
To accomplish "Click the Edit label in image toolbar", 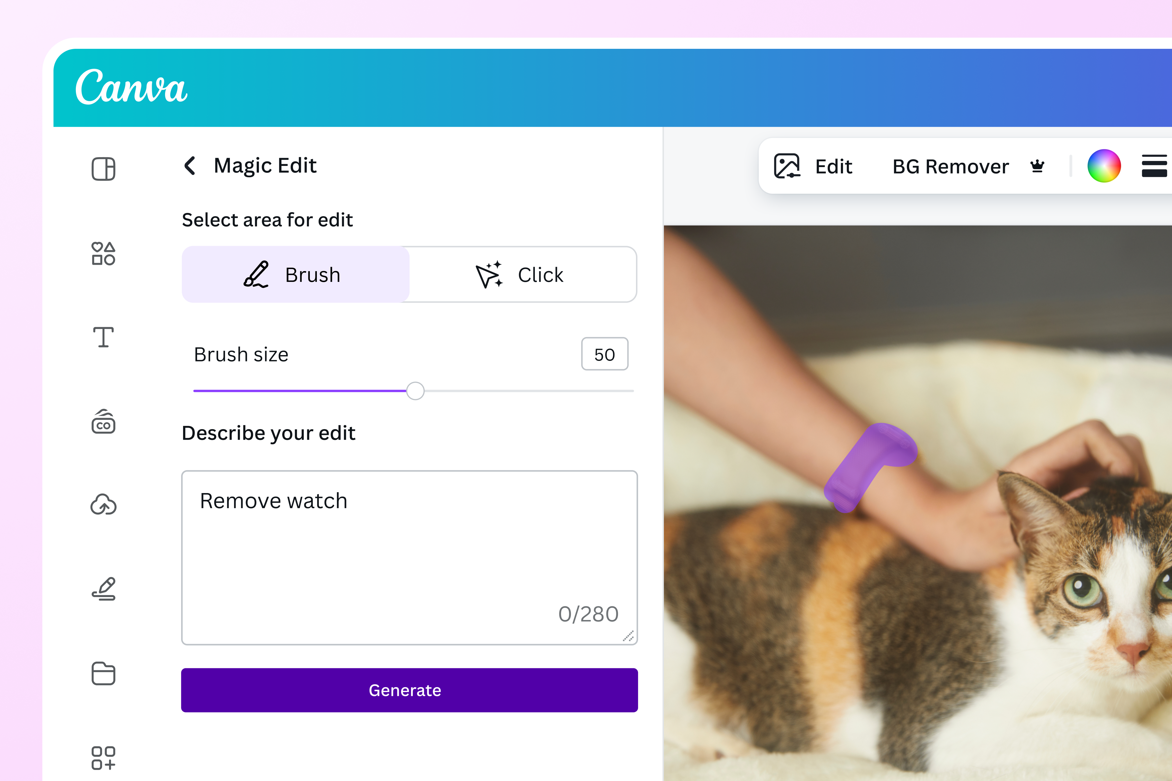I will pos(834,166).
